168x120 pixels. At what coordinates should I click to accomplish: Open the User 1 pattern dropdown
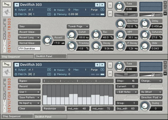[x=29, y=92]
